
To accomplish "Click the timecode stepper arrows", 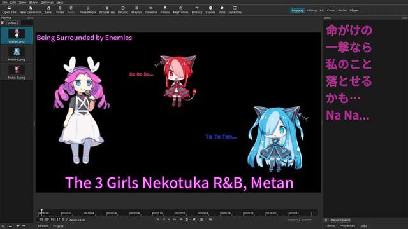I will point(63,219).
